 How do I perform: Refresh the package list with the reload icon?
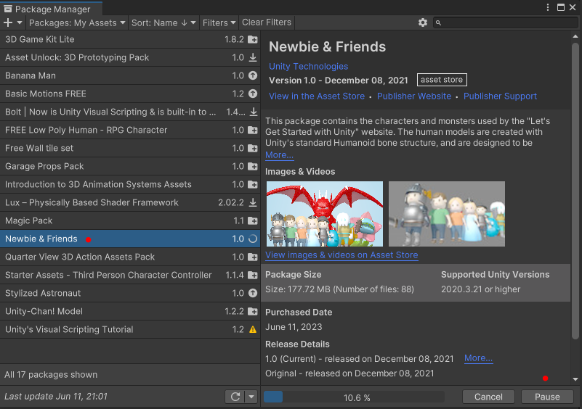click(235, 397)
